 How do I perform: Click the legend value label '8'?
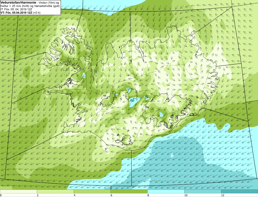tap(148, 195)
